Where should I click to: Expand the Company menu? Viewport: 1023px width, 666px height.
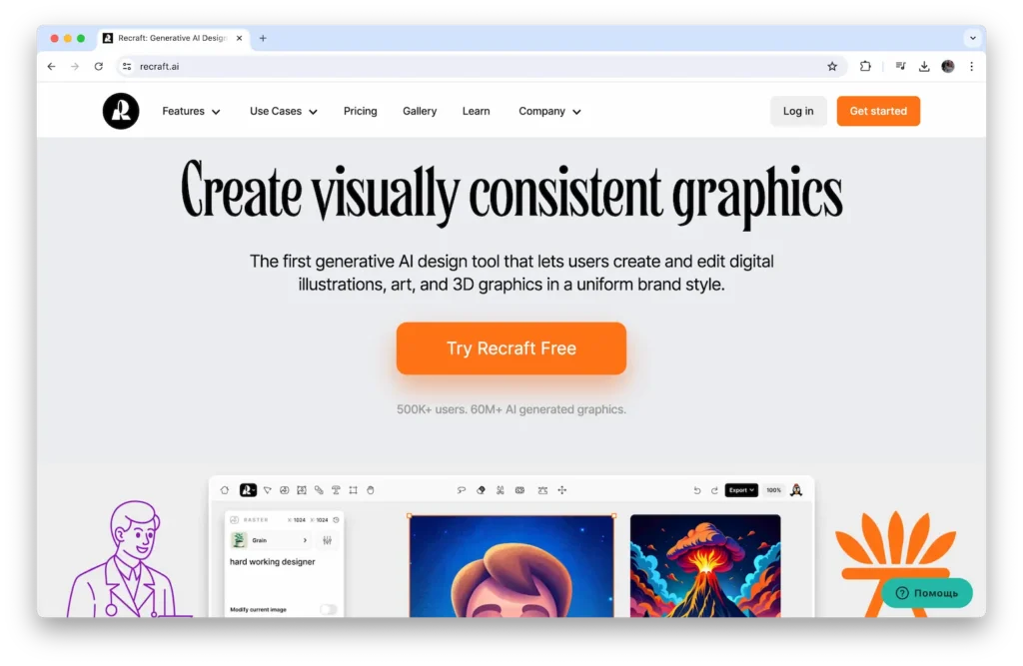tap(549, 112)
